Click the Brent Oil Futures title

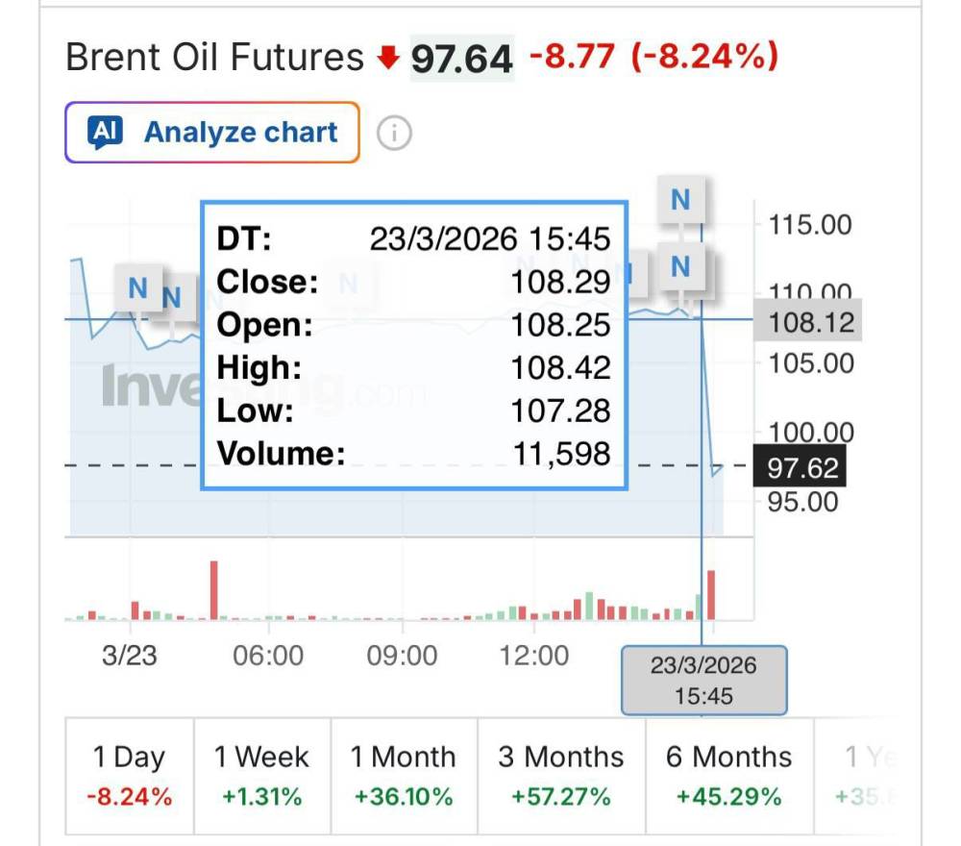(214, 58)
